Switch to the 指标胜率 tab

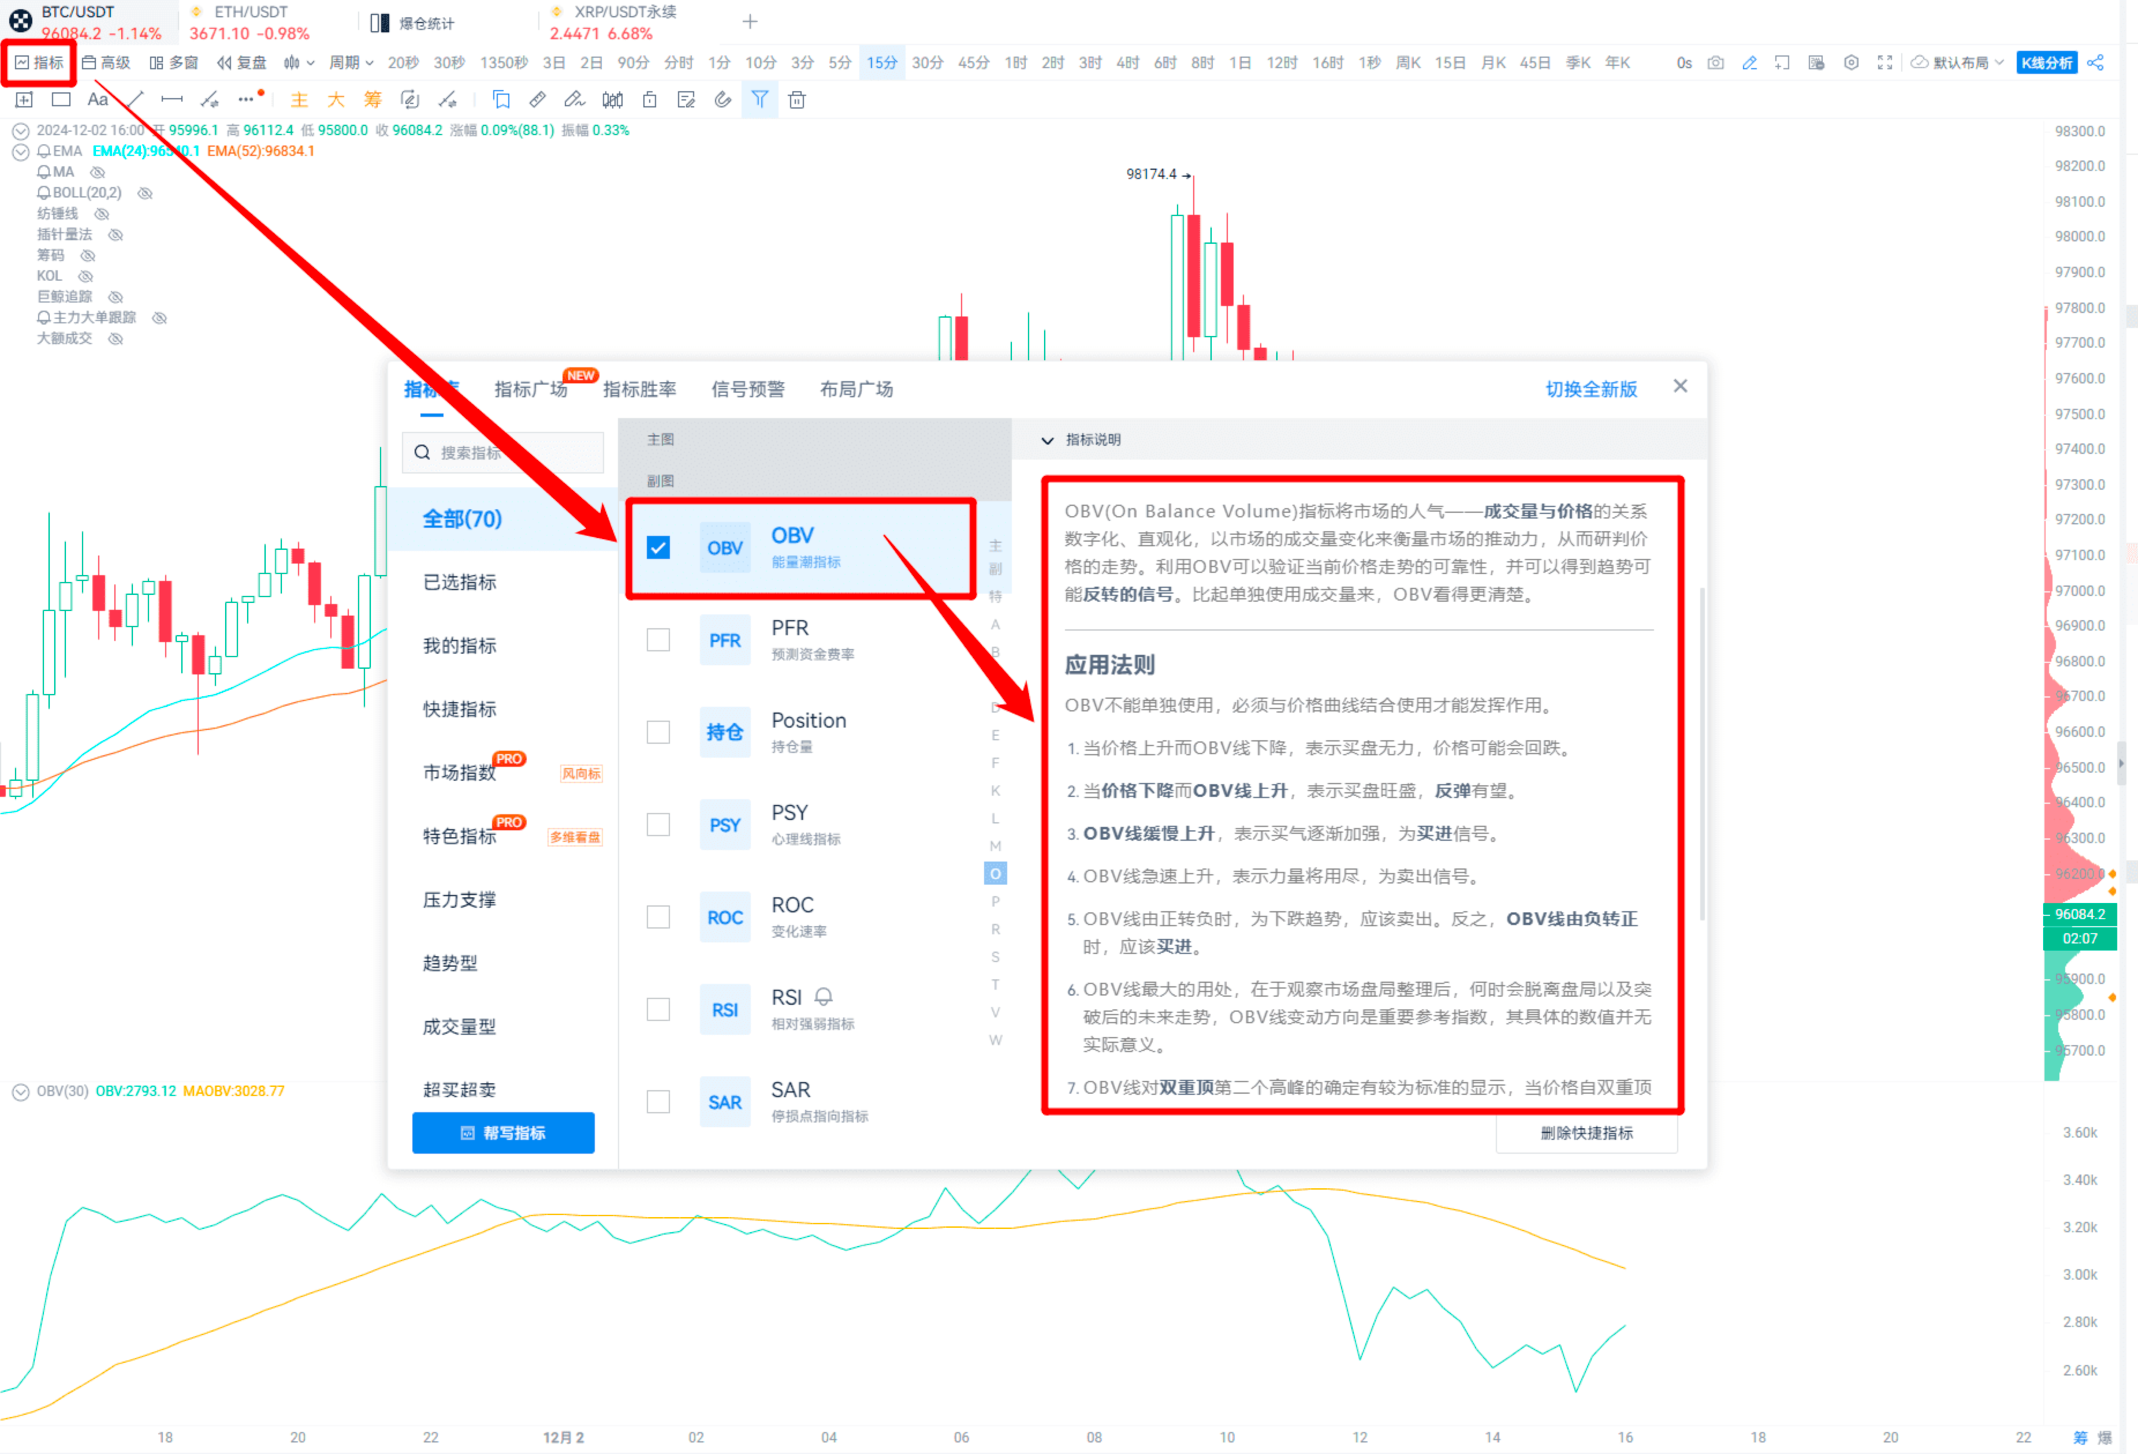[x=639, y=389]
